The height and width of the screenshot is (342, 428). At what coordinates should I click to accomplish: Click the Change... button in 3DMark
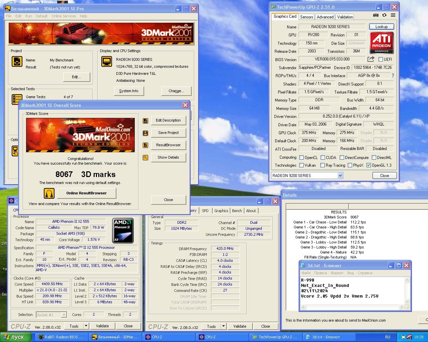(x=176, y=91)
